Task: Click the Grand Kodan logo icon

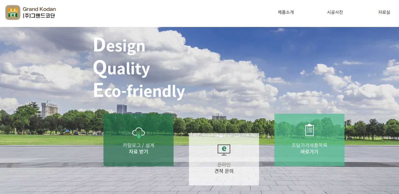Action: pos(13,12)
